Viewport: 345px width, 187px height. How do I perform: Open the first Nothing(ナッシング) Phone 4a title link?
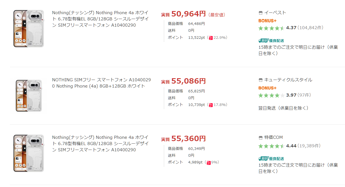(x=101, y=19)
